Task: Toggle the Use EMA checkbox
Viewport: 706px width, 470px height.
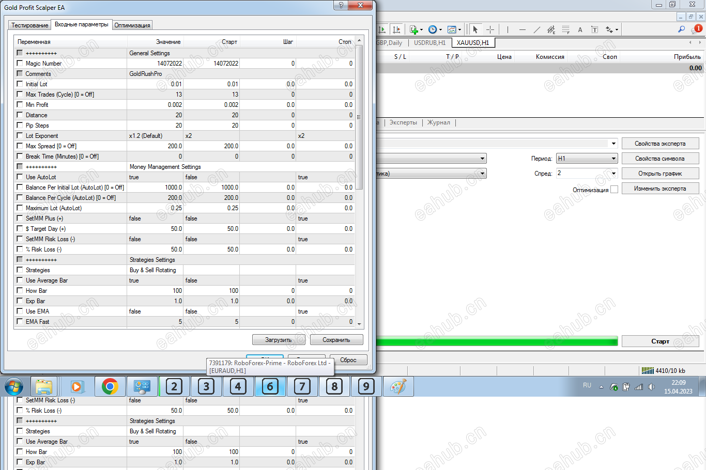Action: [20, 311]
